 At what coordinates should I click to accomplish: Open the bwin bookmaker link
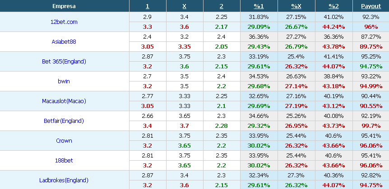(x=64, y=81)
